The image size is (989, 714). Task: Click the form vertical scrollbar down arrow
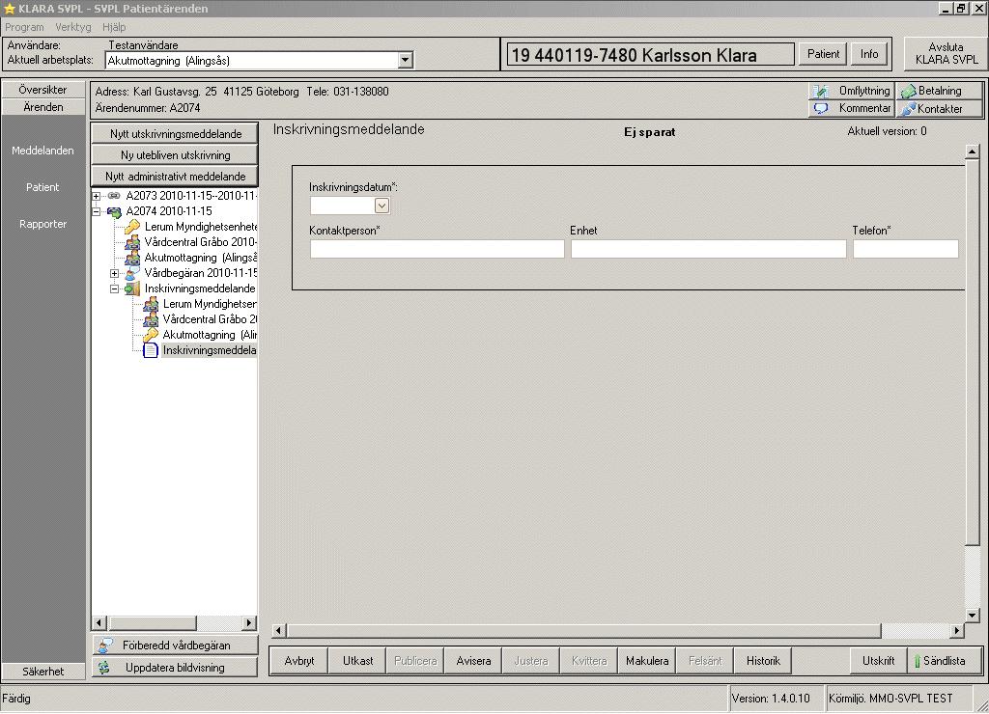tap(972, 615)
